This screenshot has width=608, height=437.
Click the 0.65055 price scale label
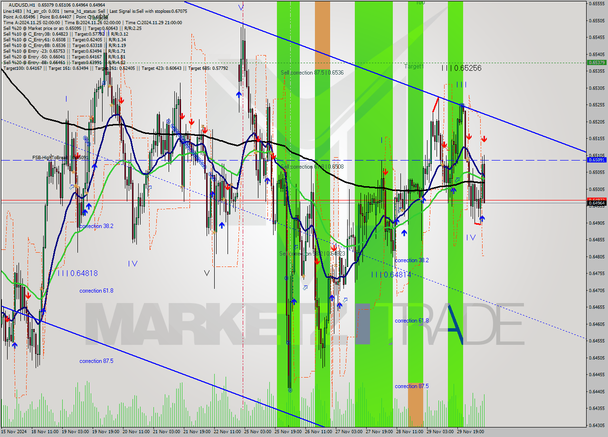(597, 172)
